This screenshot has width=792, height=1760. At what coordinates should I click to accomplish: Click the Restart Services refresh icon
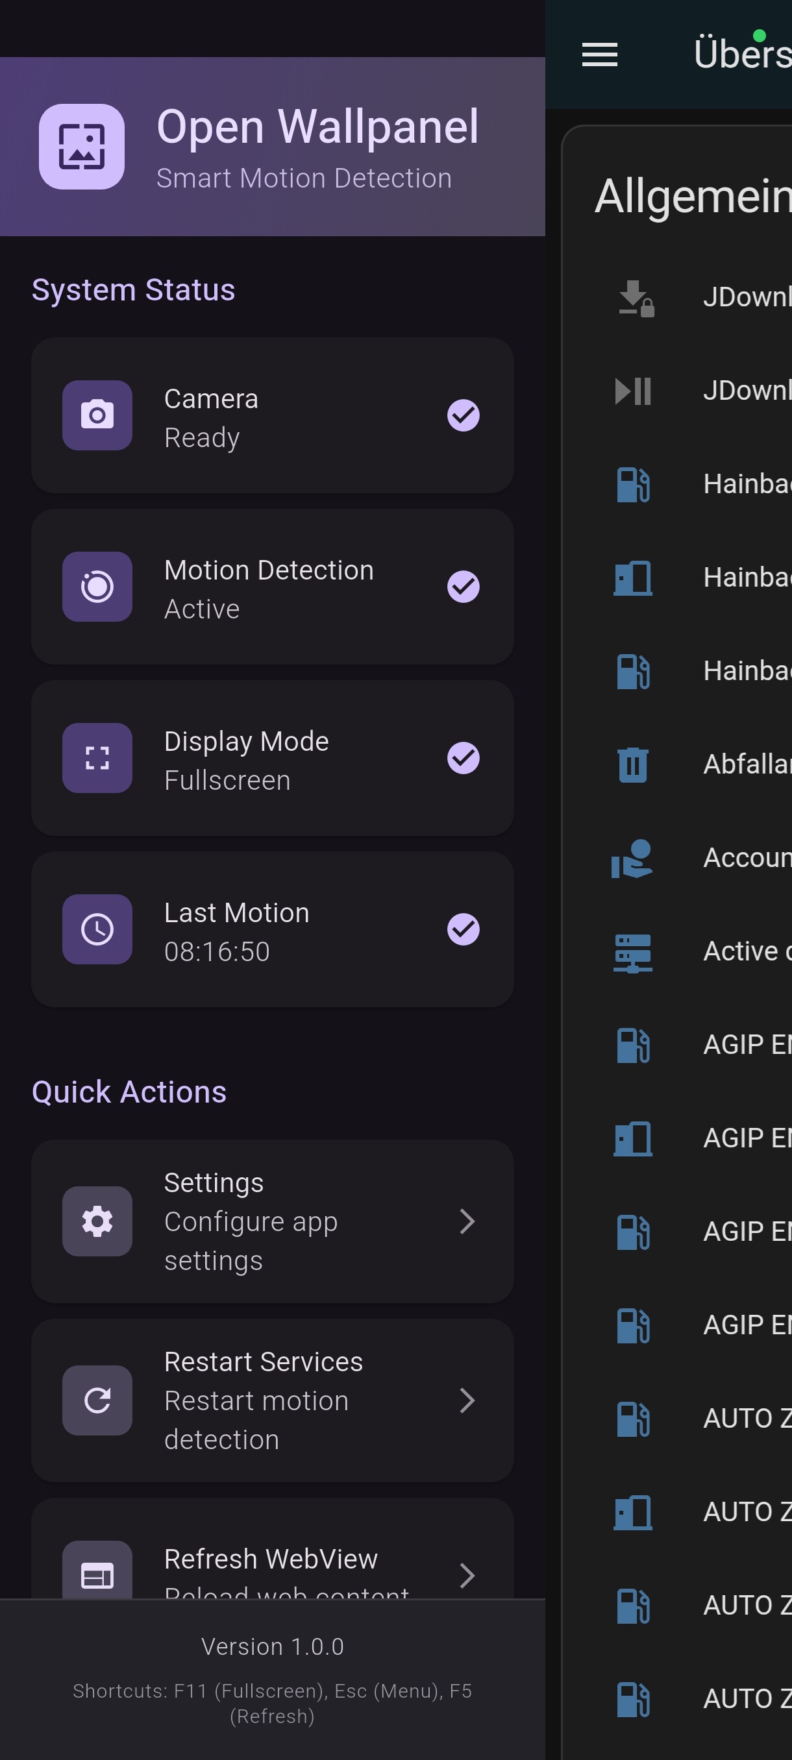[x=97, y=1400]
